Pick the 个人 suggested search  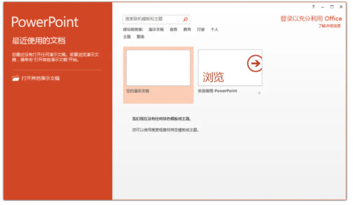coord(214,30)
